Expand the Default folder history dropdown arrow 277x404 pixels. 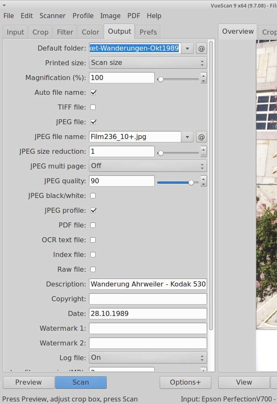tap(188, 48)
